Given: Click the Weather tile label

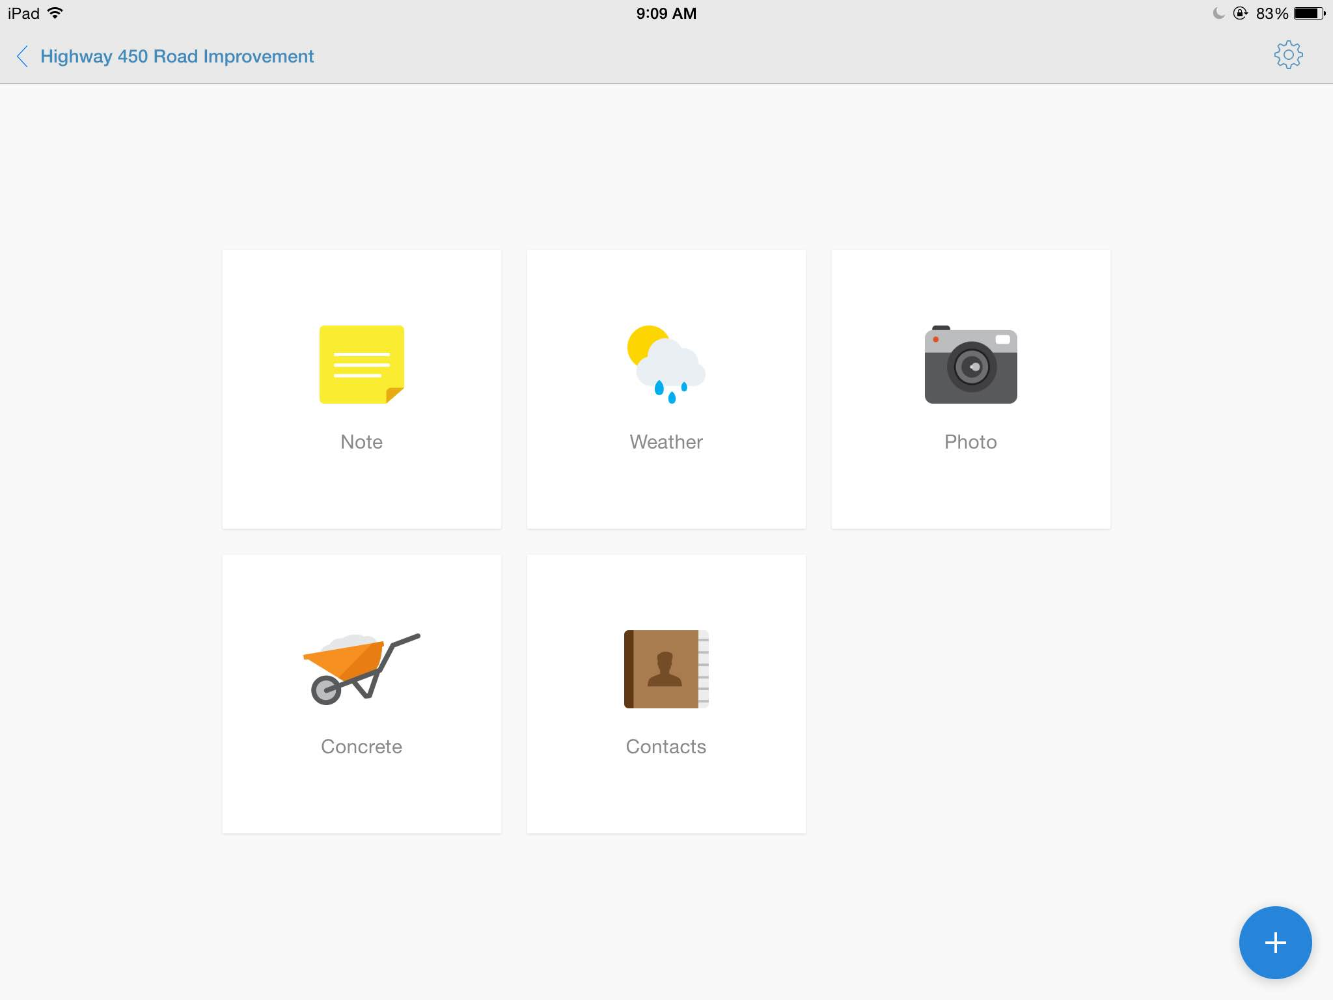Looking at the screenshot, I should 666,442.
